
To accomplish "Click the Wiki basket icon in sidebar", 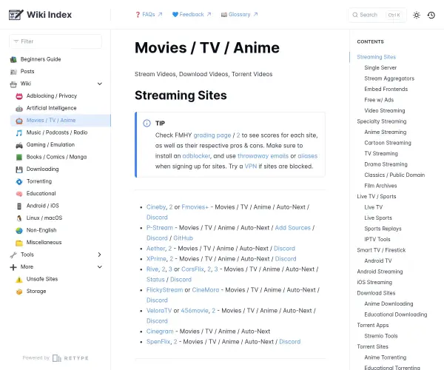I will [13, 84].
